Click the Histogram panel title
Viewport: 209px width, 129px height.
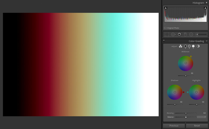tap(198, 3)
